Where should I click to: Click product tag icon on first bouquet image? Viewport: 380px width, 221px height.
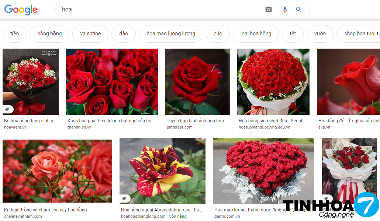[8, 109]
